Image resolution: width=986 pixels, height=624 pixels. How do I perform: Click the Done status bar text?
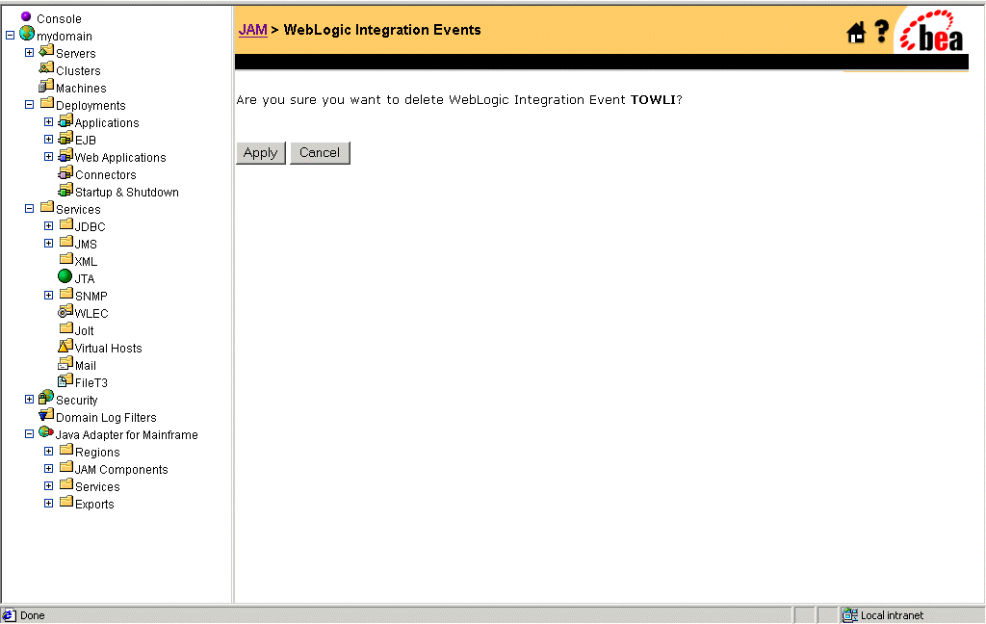tap(32, 616)
